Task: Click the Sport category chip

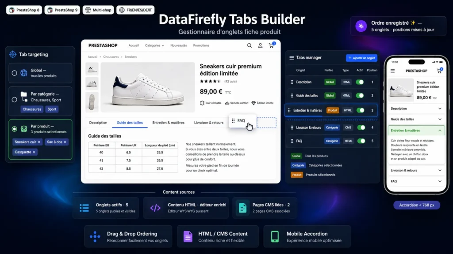Action: coord(52,109)
